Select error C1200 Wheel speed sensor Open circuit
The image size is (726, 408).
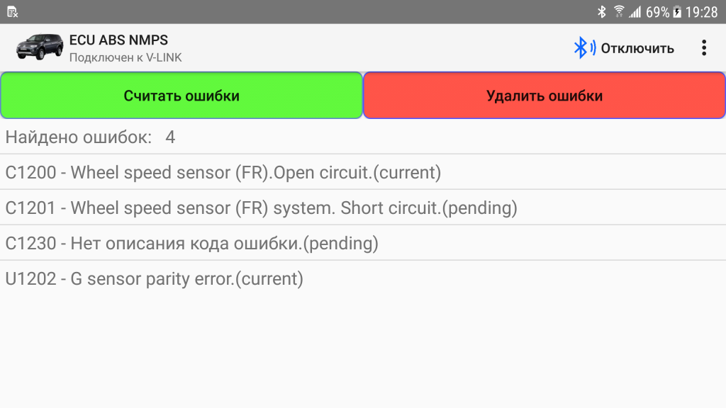(x=223, y=172)
